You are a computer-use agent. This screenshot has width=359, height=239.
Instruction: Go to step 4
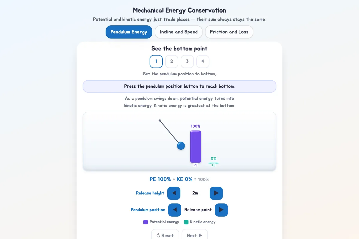point(203,62)
